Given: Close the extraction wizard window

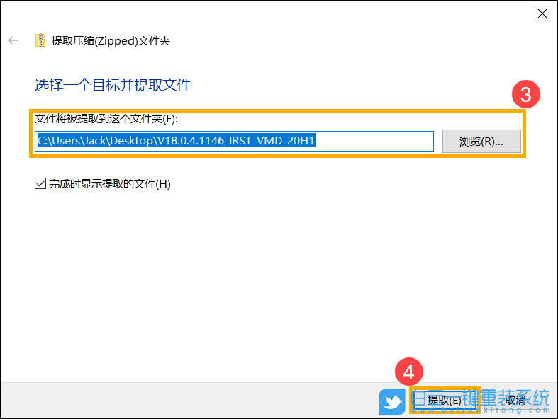Looking at the screenshot, I should [542, 13].
